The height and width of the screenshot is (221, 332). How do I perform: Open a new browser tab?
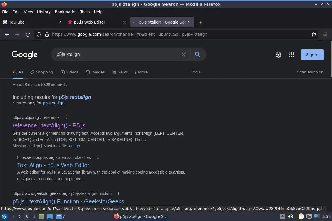pos(200,22)
